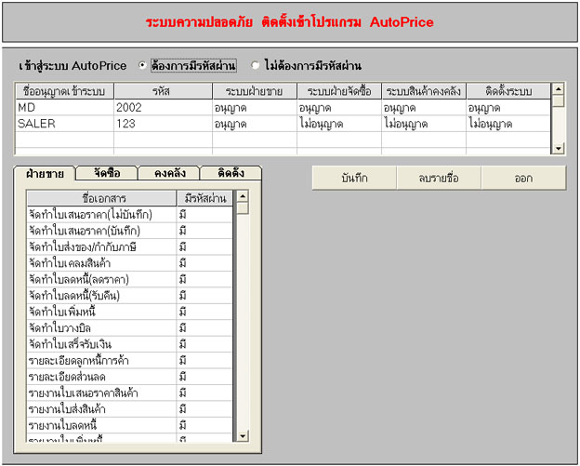The width and height of the screenshot is (580, 466).
Task: Click the ระบบฝ่ายจัดซื้อ column header
Action: coord(339,91)
